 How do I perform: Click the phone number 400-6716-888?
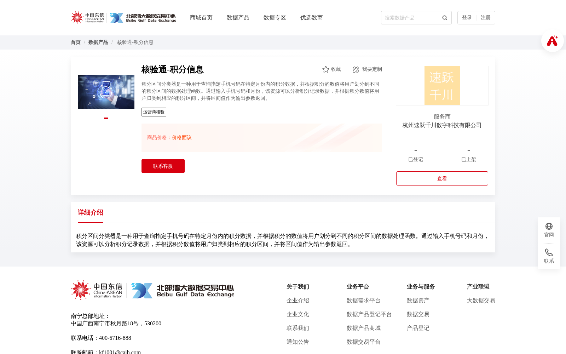(115, 338)
